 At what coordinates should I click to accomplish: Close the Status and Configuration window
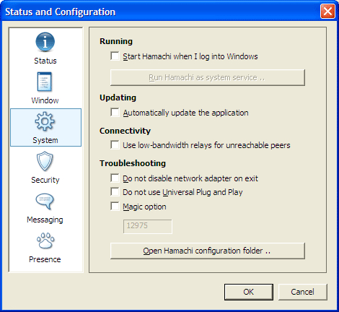pos(327,12)
